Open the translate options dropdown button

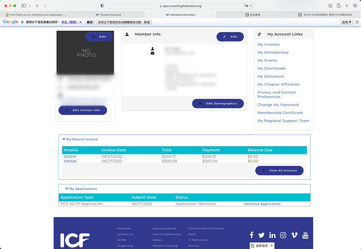point(347,22)
